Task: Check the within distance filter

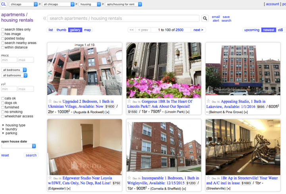Action: pyautogui.click(x=3, y=47)
